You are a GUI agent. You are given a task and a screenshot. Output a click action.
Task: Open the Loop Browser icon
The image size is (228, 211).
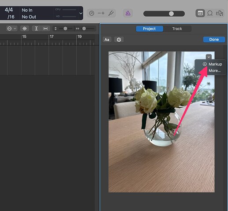coord(210,13)
